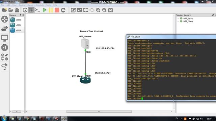This screenshot has height=121, width=216.
Task: Close the Routers panel
Action: click(23, 15)
